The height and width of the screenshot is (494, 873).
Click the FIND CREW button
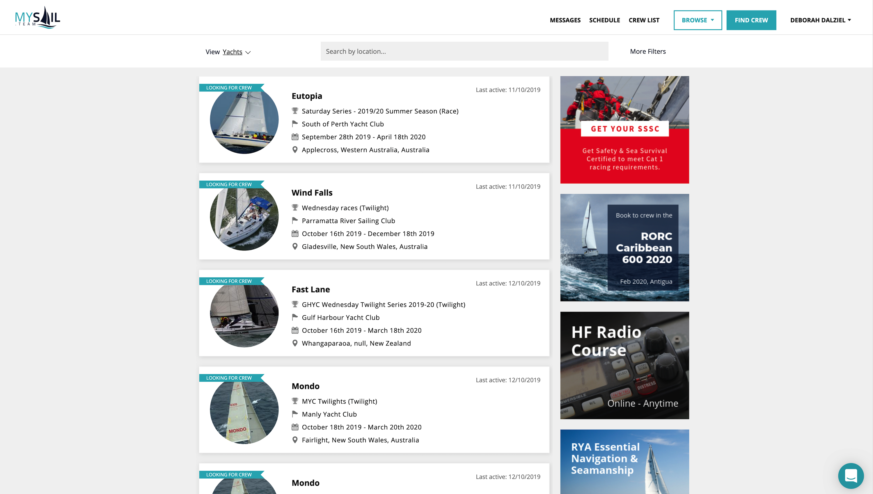pos(751,20)
